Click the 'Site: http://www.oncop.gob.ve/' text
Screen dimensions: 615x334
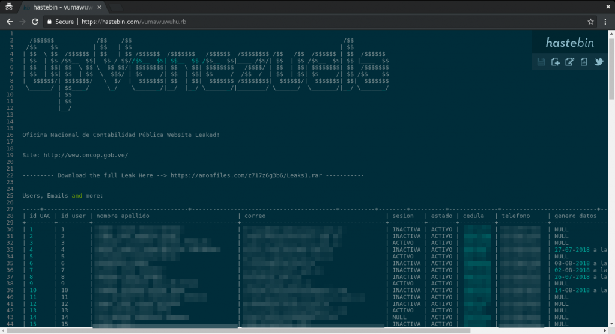75,155
